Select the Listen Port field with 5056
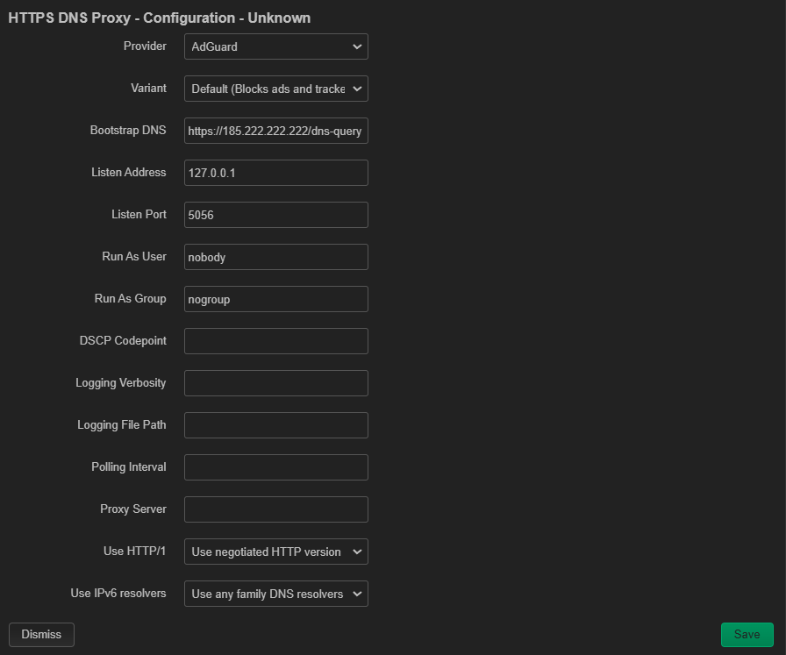Screen dimensions: 786x655 pyautogui.click(x=275, y=215)
